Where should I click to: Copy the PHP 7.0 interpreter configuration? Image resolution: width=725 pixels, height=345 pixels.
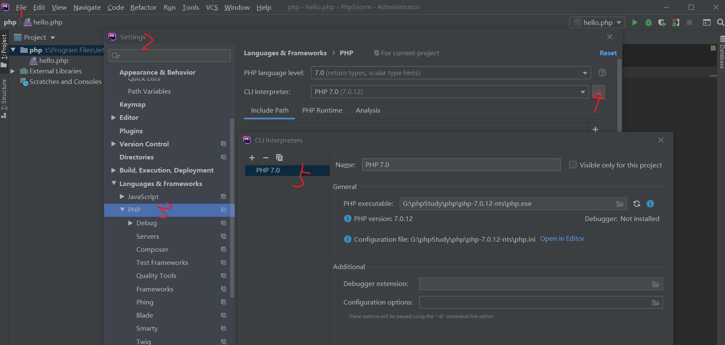point(279,157)
